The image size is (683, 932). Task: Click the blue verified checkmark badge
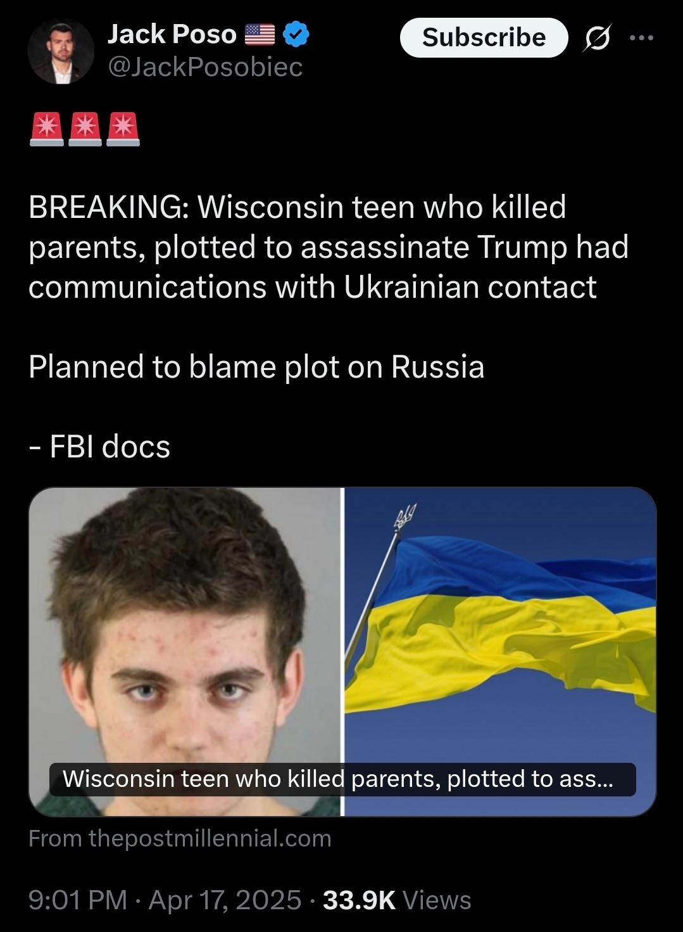296,34
